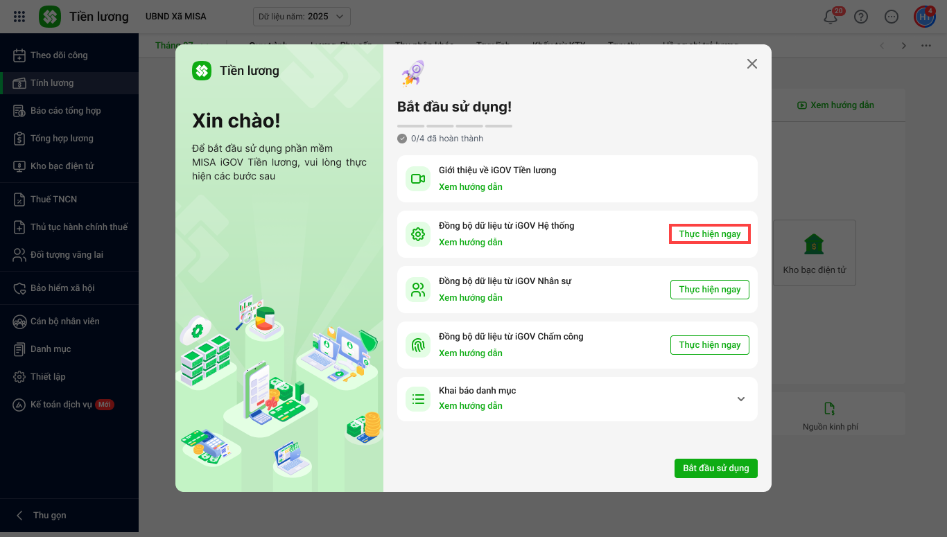
Task: Click the video camera icon for iGOV introduction
Action: coord(418,179)
